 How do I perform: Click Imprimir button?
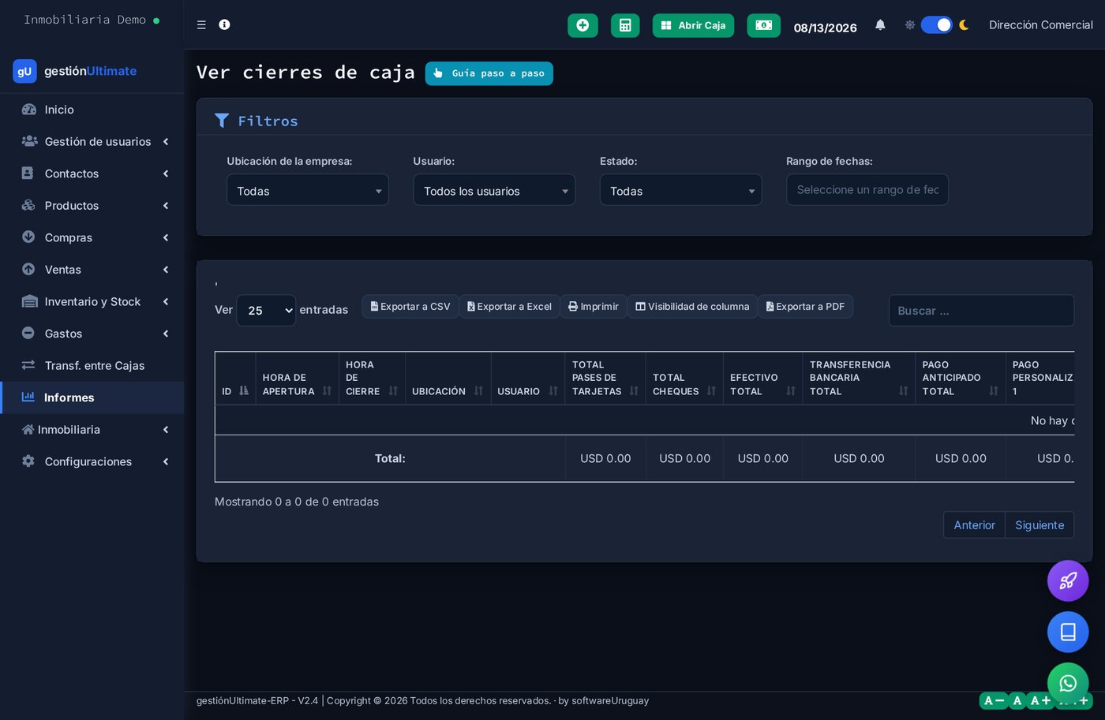tap(594, 306)
